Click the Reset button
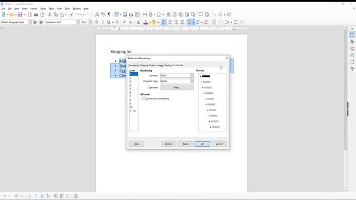Image resolution: width=356 pixels, height=200 pixels. pyautogui.click(x=185, y=144)
